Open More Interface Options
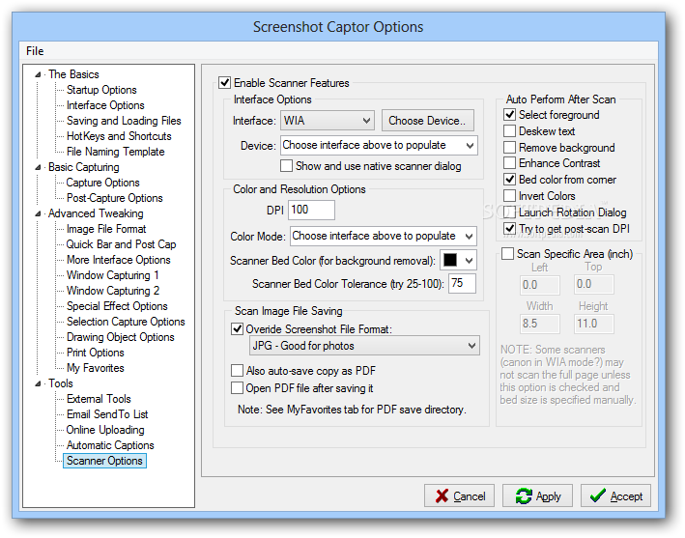The width and height of the screenshot is (685, 538). click(x=119, y=260)
